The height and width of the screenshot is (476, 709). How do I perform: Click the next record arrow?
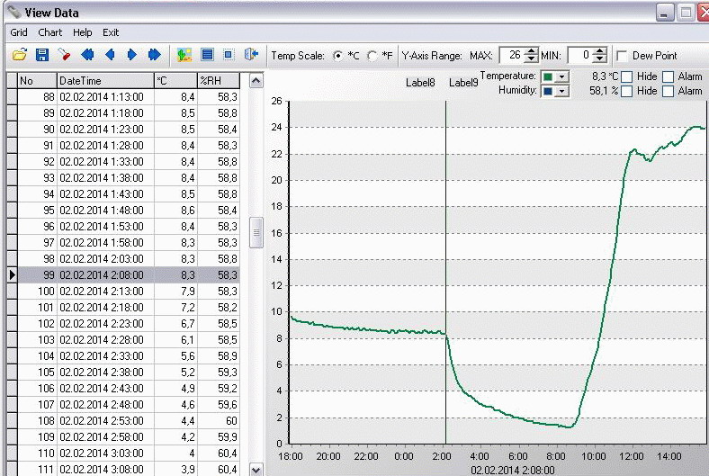point(132,55)
